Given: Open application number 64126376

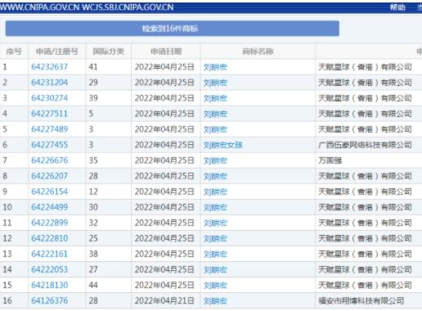Looking at the screenshot, I should [49, 300].
